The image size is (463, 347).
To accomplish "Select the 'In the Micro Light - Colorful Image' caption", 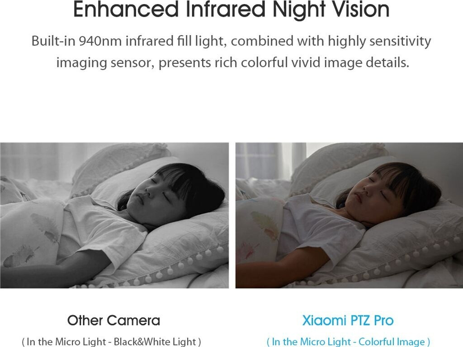I will pos(348,342).
